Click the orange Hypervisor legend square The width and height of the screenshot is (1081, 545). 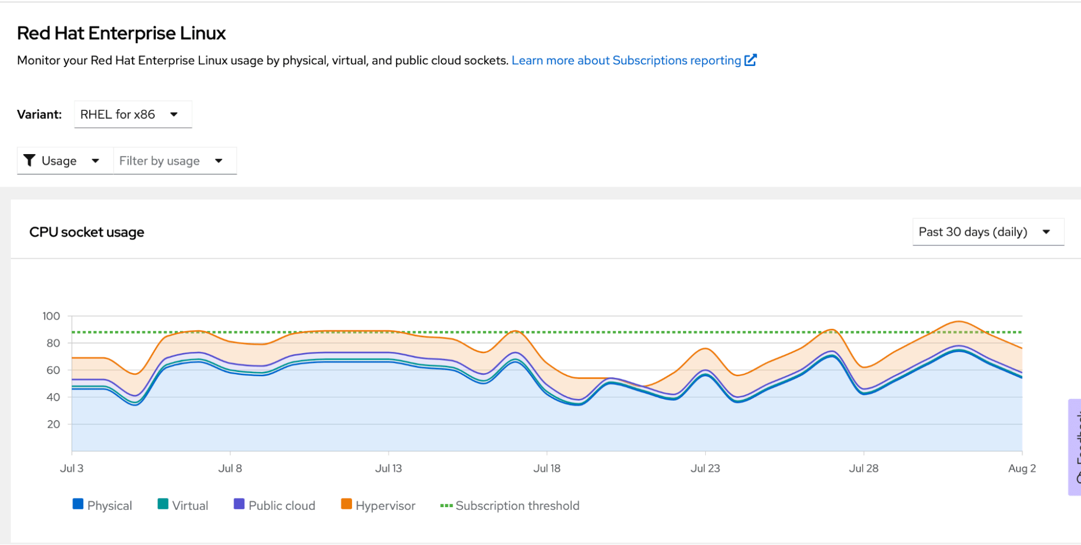pos(347,504)
